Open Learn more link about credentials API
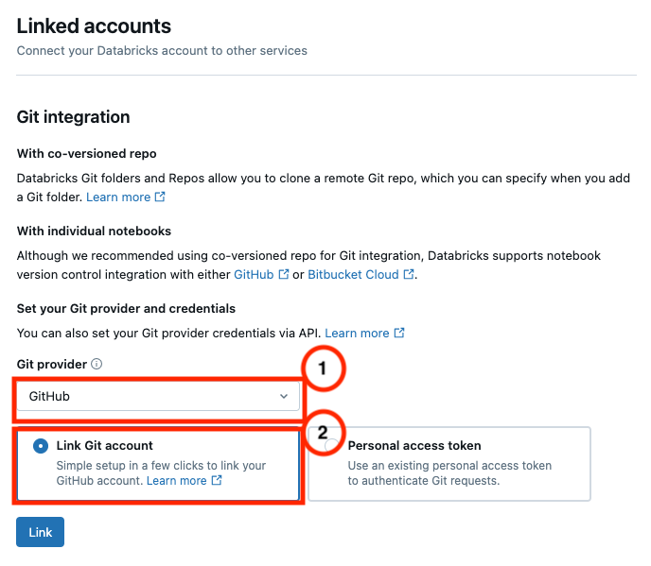 point(357,334)
